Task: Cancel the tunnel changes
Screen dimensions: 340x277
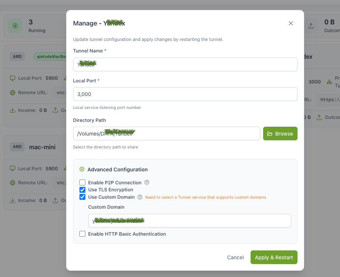Action: [235, 257]
